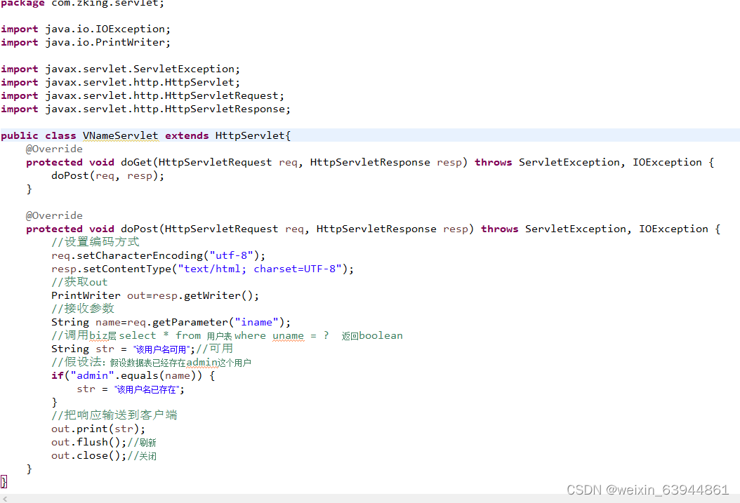Click the doPost method declaration name
This screenshot has height=503, width=740.
point(140,229)
